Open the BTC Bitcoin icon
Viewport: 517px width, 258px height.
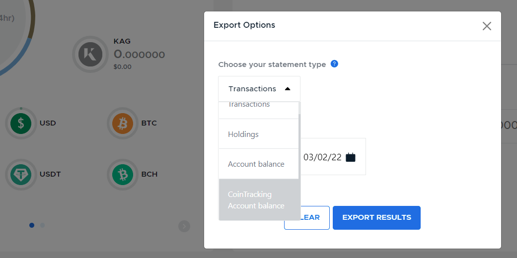tap(123, 123)
